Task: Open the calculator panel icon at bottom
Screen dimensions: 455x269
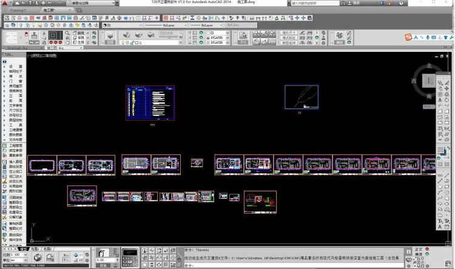Action: (x=130, y=257)
